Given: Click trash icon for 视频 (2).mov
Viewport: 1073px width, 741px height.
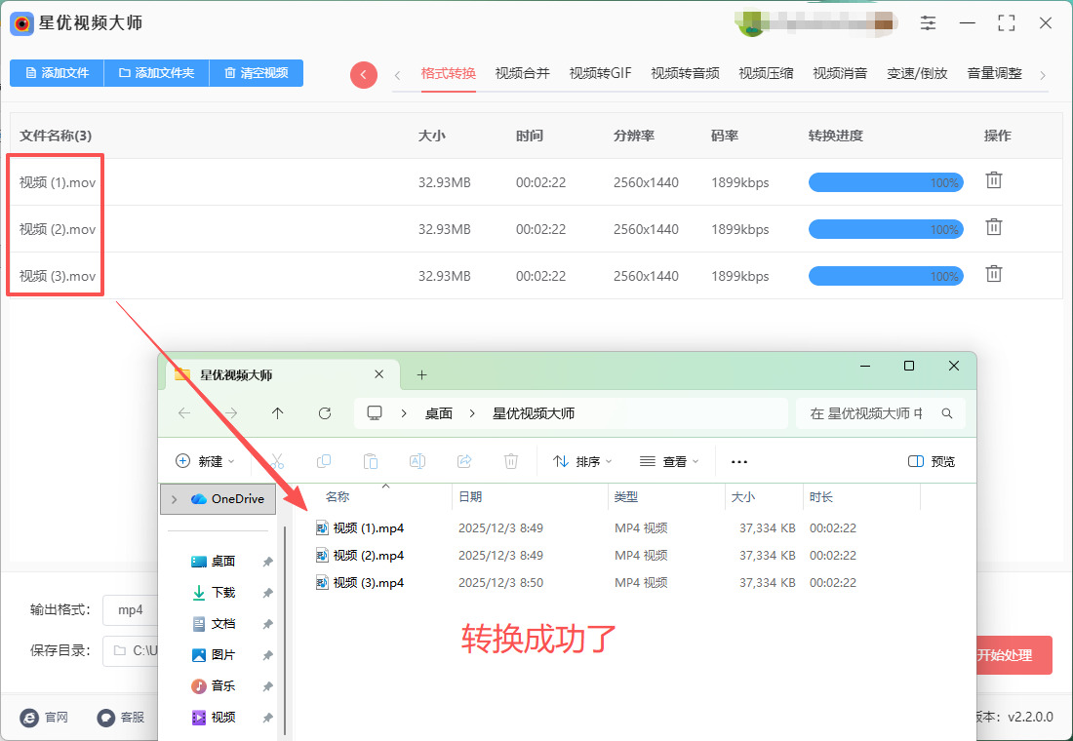Looking at the screenshot, I should pos(993,227).
